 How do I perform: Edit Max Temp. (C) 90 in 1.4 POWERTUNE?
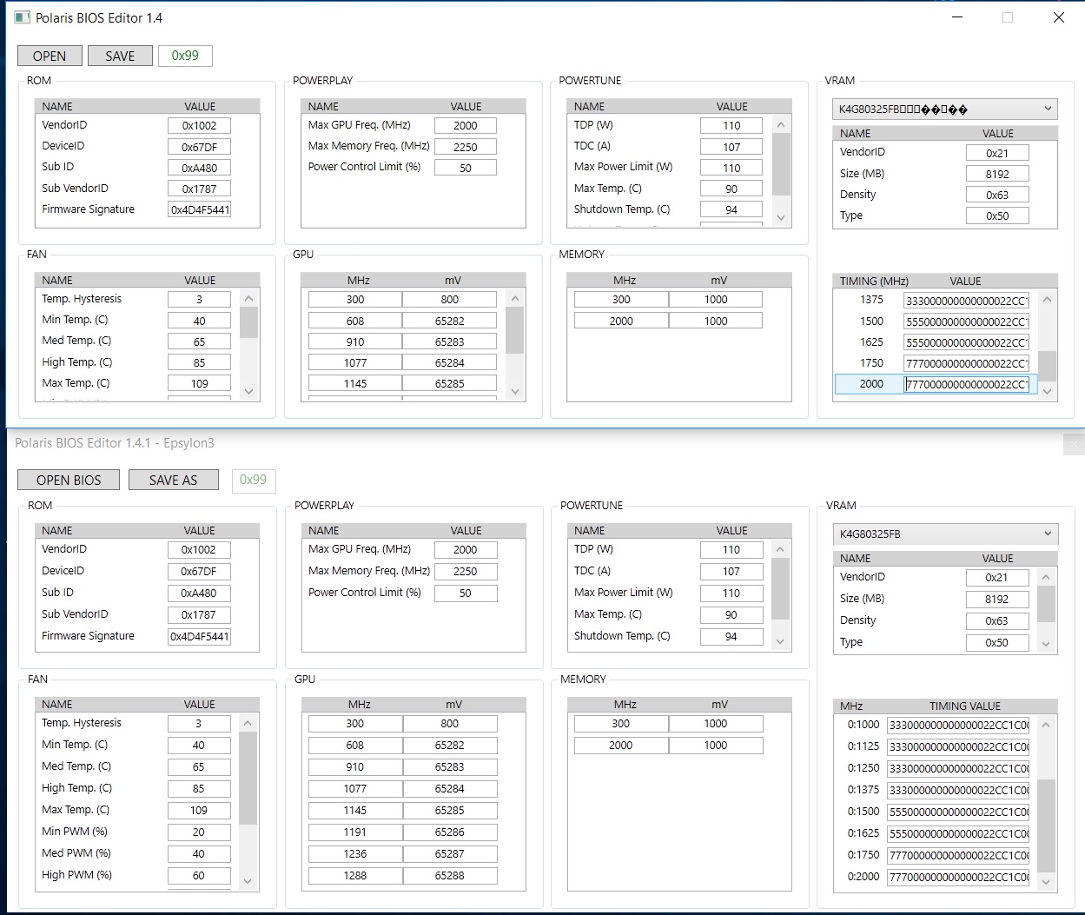click(731, 189)
